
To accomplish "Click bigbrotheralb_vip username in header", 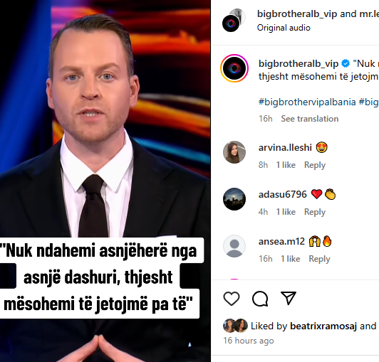I will (x=297, y=14).
